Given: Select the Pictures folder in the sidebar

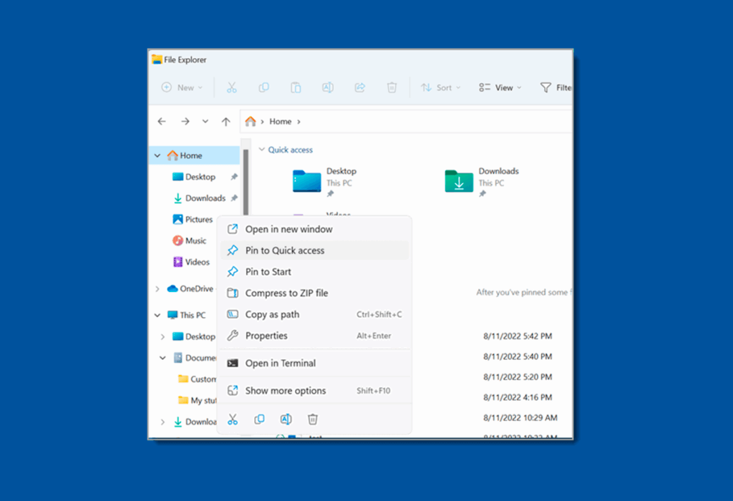Looking at the screenshot, I should point(198,219).
